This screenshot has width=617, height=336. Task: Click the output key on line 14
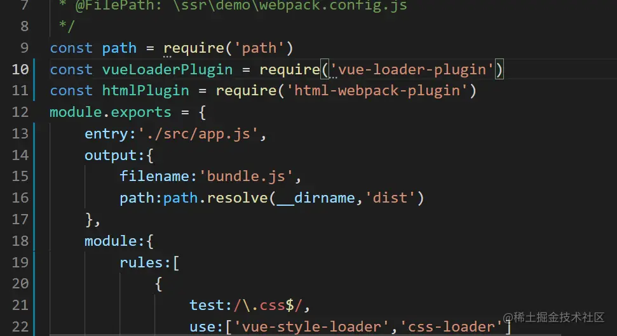point(111,156)
